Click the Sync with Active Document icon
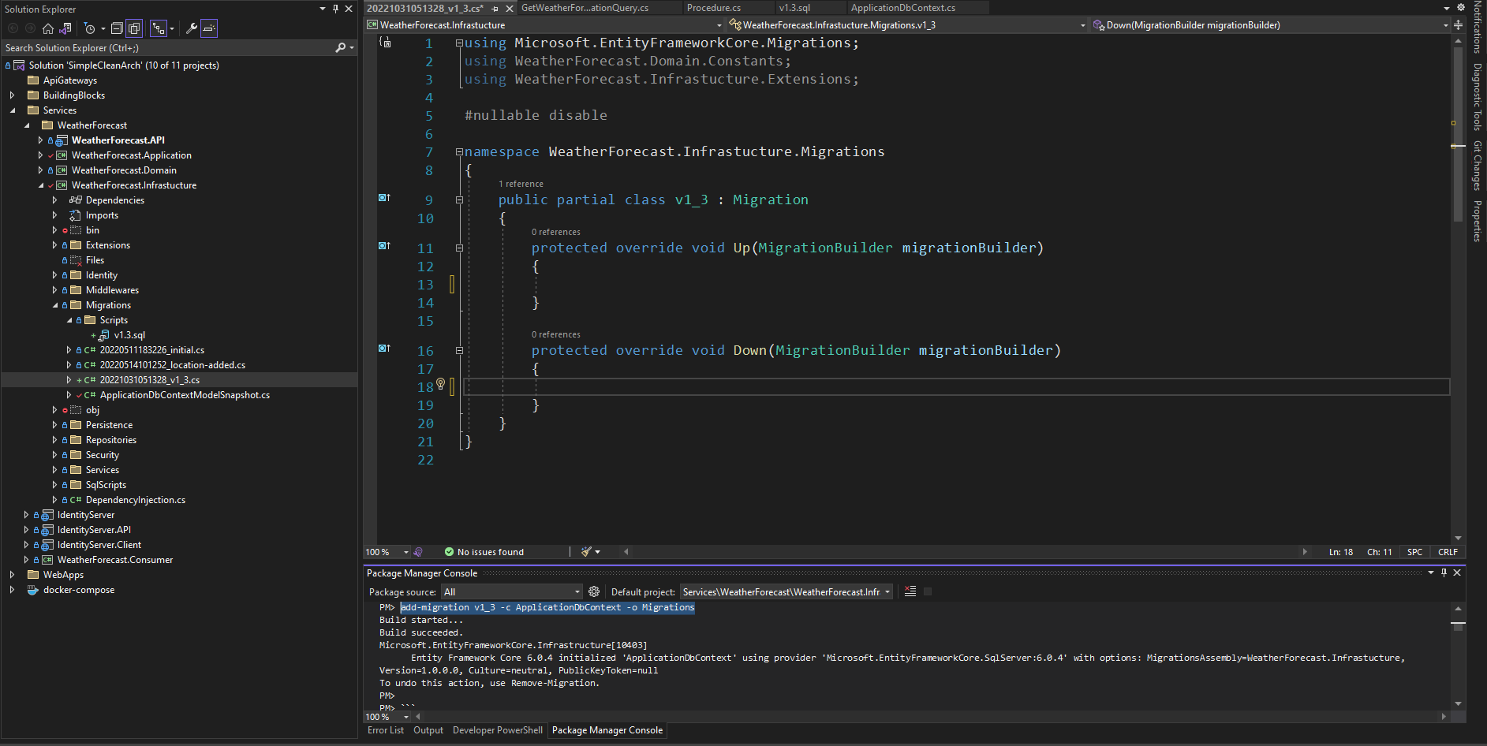This screenshot has width=1487, height=746. coord(65,28)
